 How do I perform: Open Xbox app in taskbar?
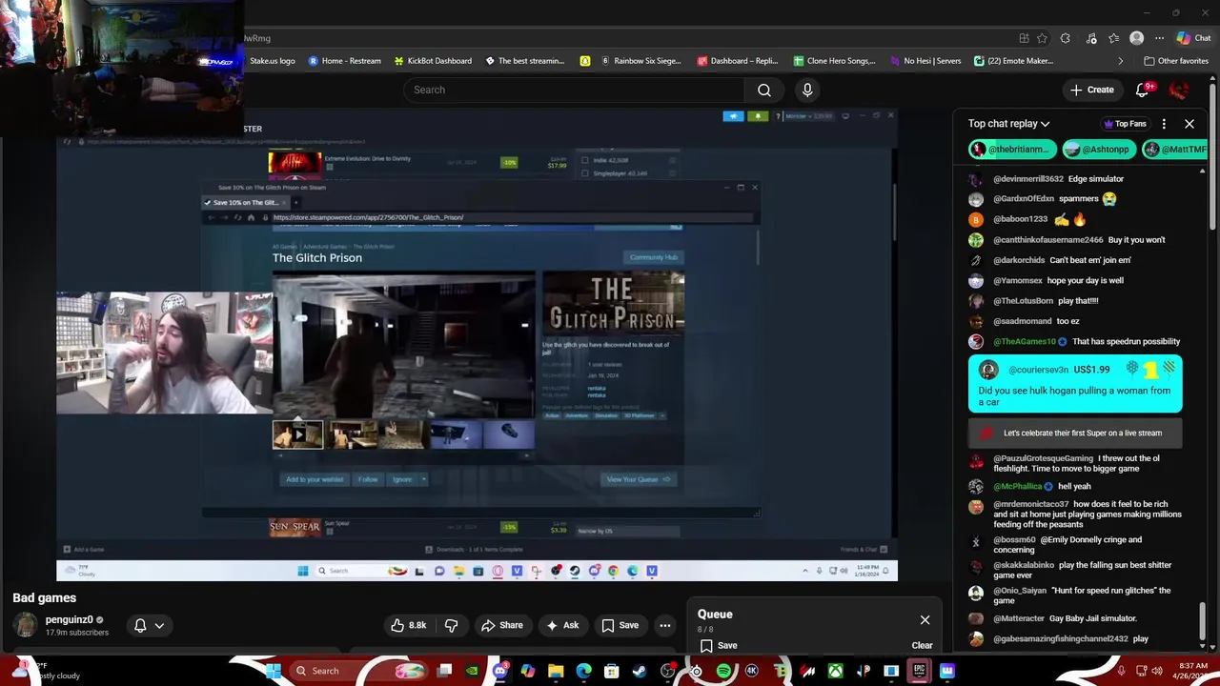[835, 671]
